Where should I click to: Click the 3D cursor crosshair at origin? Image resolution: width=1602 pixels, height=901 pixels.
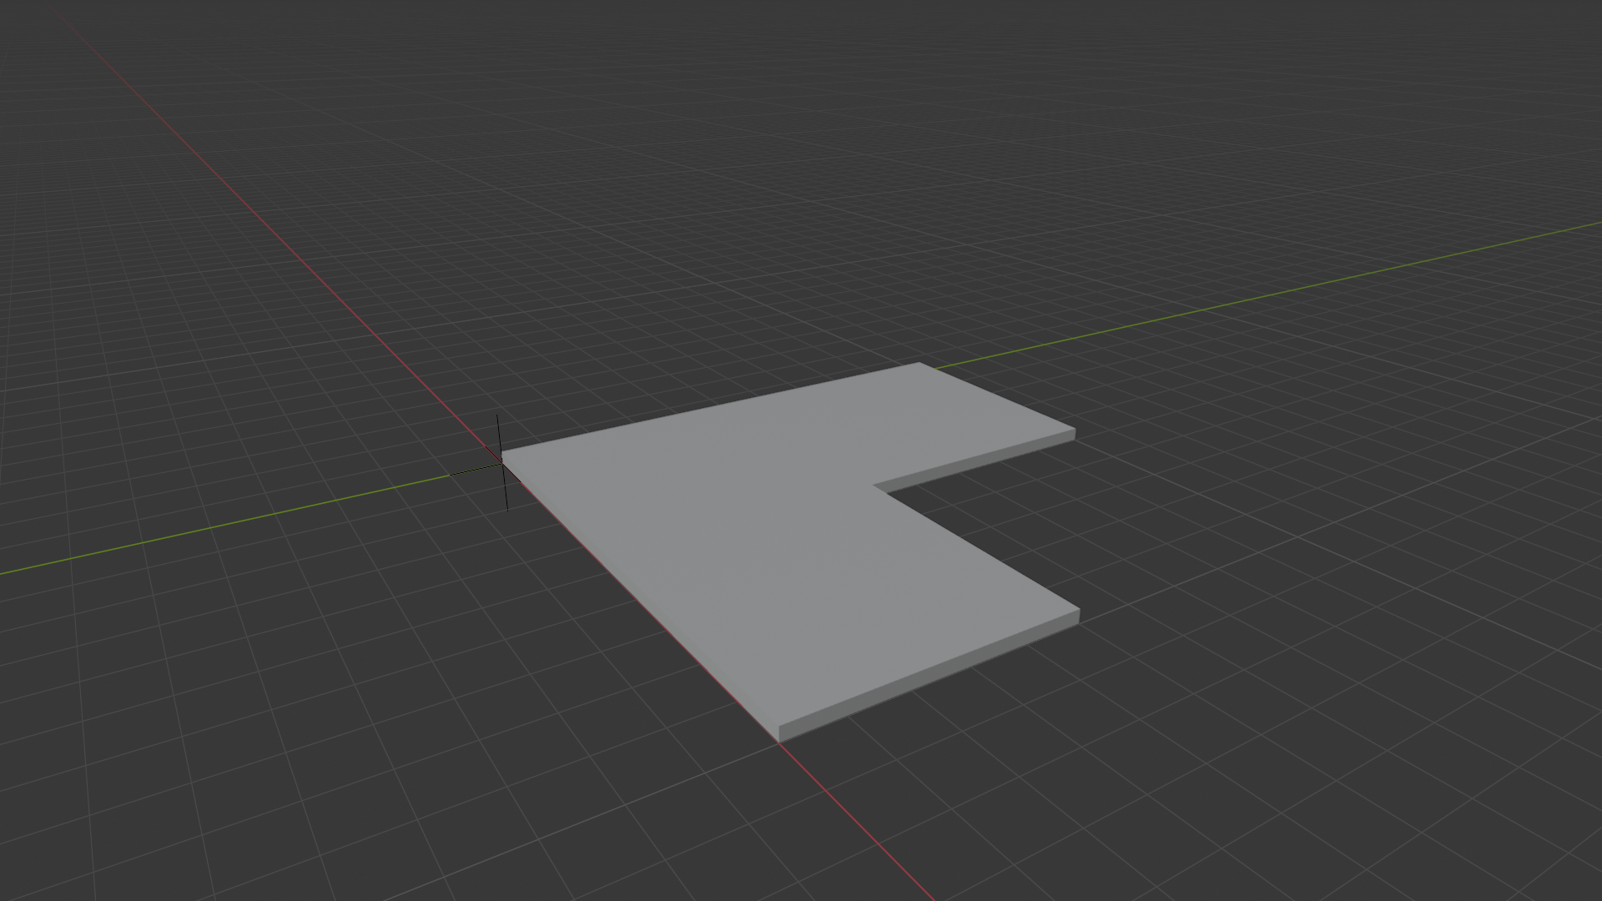[502, 462]
